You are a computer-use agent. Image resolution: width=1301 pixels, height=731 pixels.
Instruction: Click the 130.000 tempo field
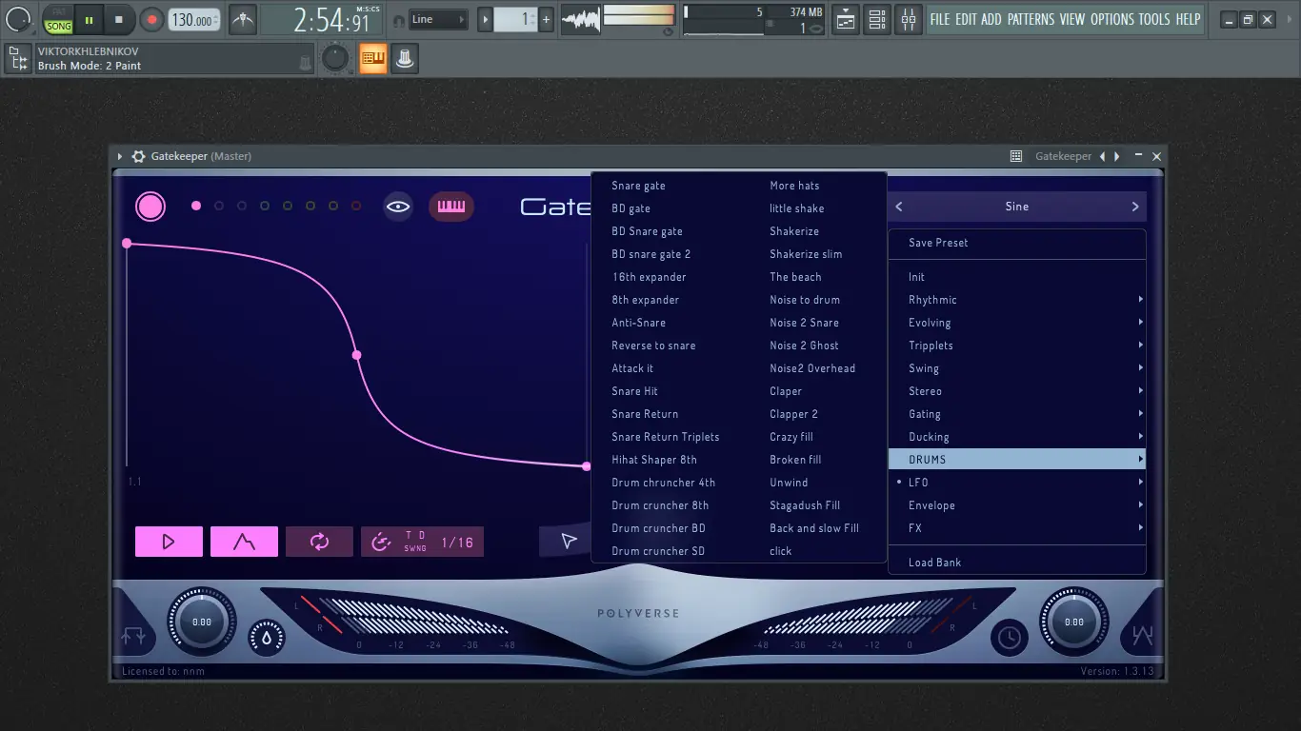[x=194, y=19]
